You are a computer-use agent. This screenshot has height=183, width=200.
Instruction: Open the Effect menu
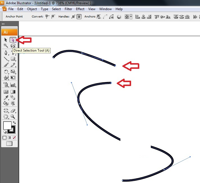[80, 9]
